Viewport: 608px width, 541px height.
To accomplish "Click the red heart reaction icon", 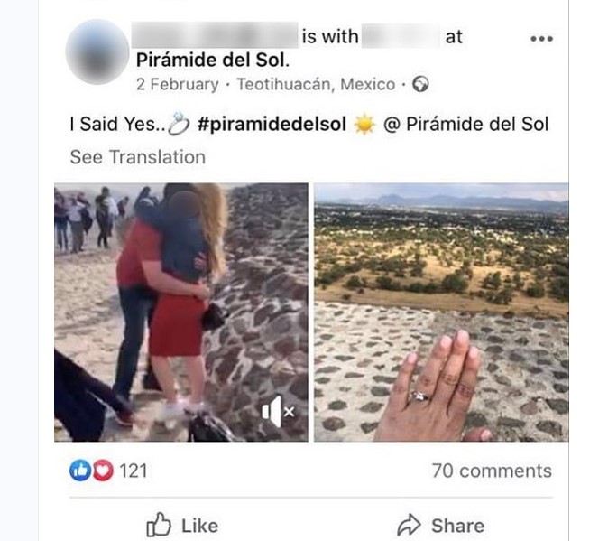I will click(103, 471).
